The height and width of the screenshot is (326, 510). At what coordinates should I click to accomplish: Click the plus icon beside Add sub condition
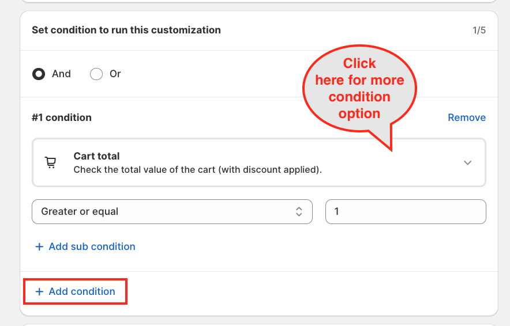click(x=39, y=247)
